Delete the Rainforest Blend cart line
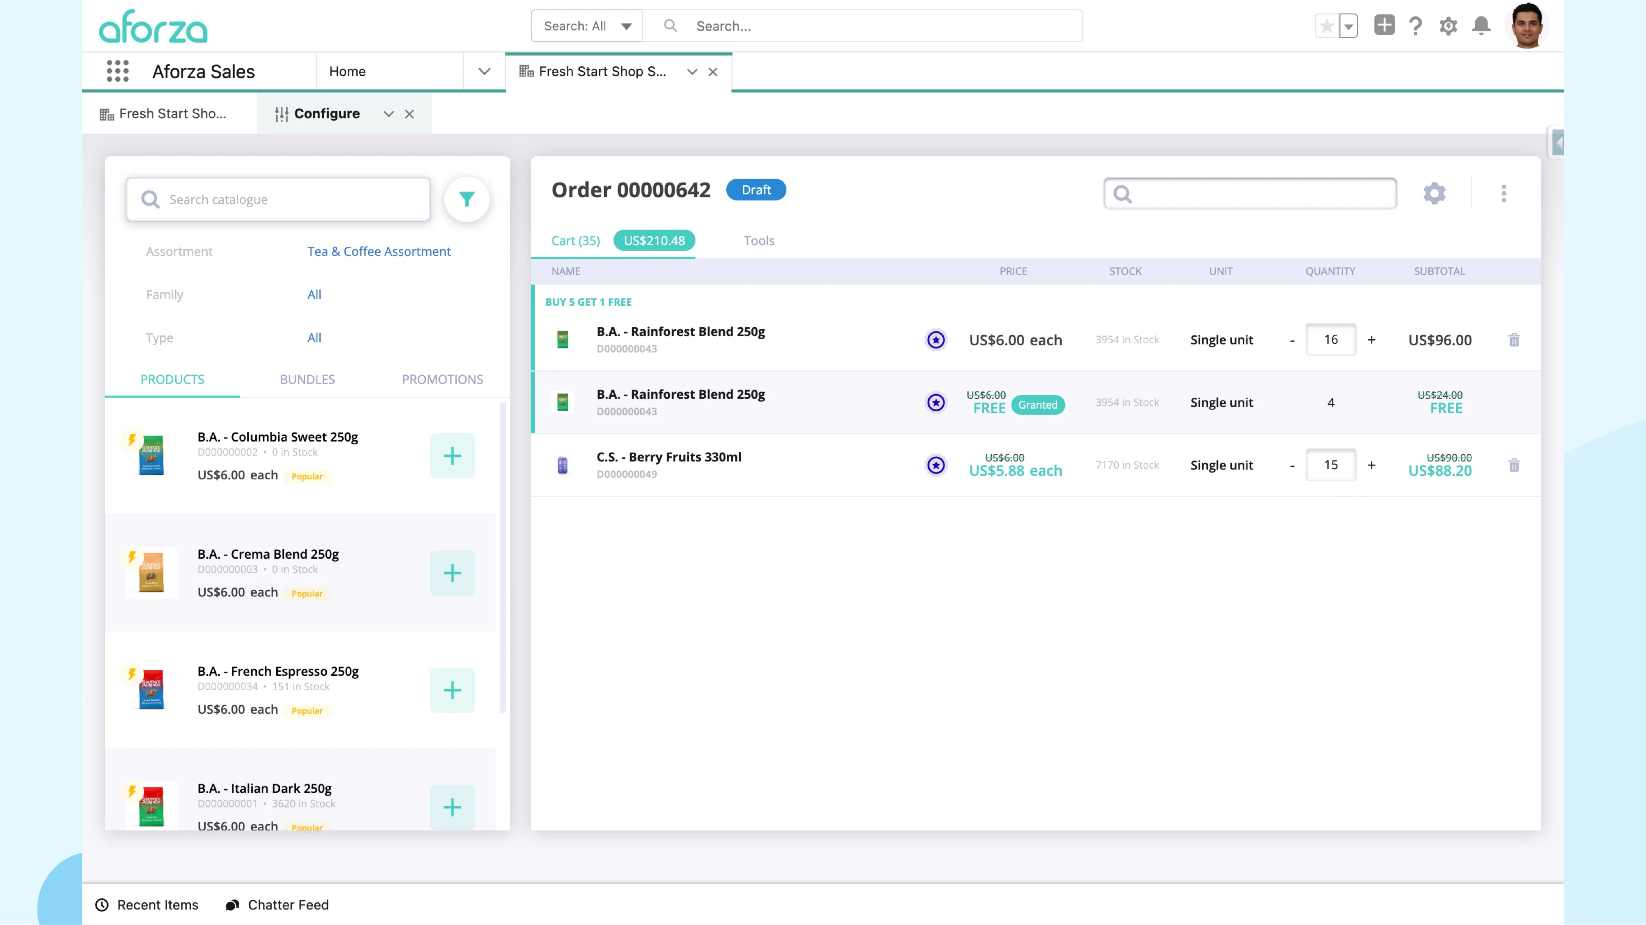This screenshot has width=1646, height=925. (1514, 340)
